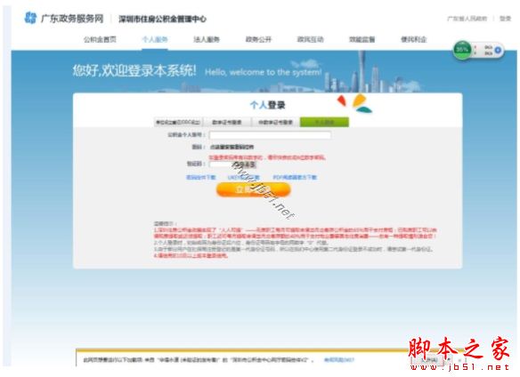520x377 pixels.
Task: Click the password control install prompt text
Action: 232,147
